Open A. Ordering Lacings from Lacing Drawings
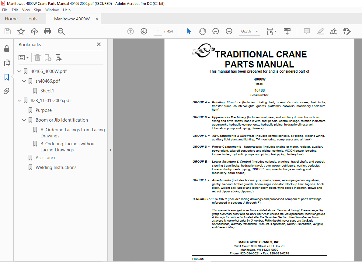The width and height of the screenshot is (362, 262). click(72, 133)
